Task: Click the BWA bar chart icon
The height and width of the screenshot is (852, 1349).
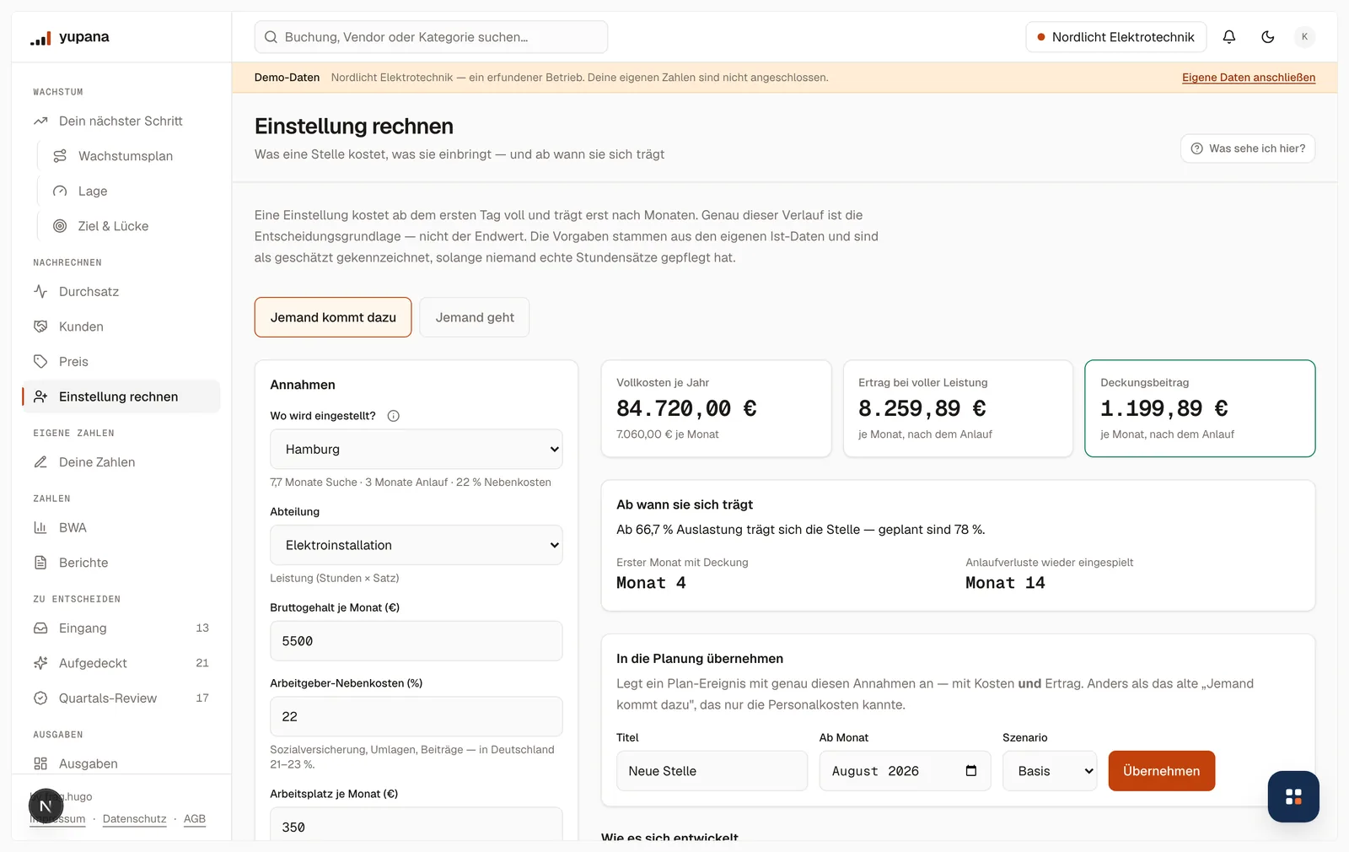Action: point(40,528)
